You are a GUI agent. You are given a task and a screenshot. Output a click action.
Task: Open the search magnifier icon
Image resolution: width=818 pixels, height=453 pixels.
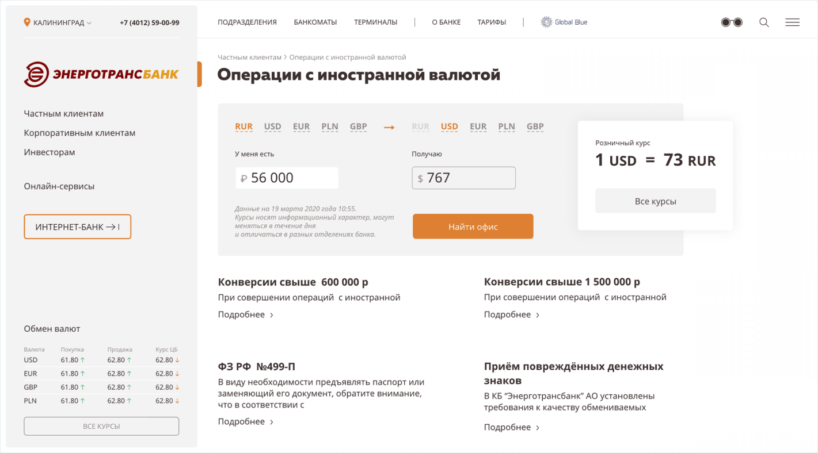coord(764,22)
